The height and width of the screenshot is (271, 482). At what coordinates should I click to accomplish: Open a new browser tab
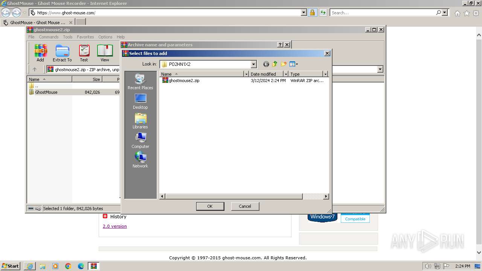81,23
